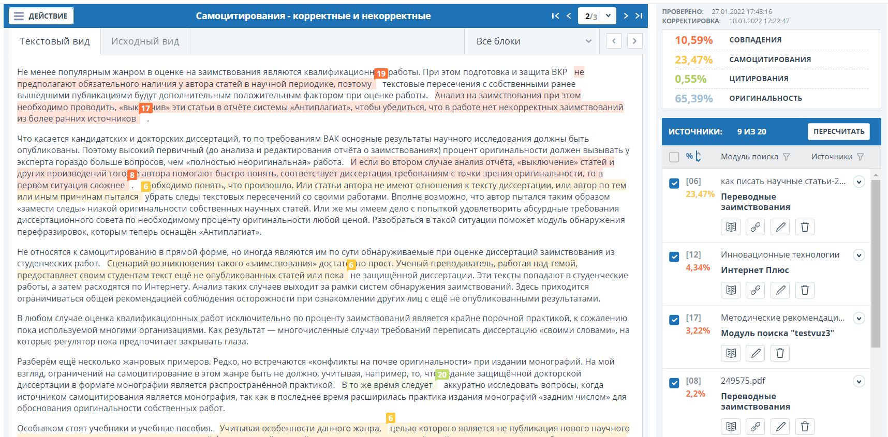
Task: Delete source [17] with trash icon
Action: coord(780,353)
